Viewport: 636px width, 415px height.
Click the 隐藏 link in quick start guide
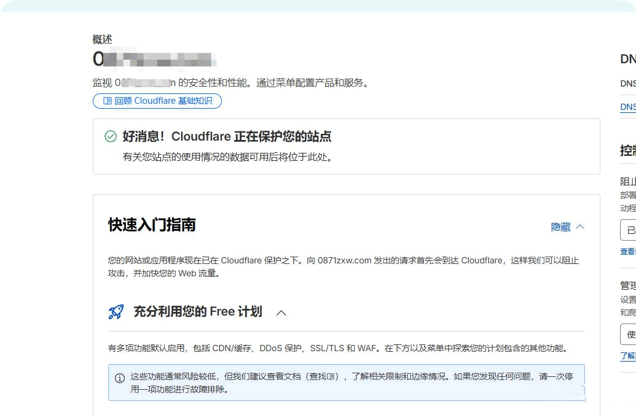click(x=560, y=227)
